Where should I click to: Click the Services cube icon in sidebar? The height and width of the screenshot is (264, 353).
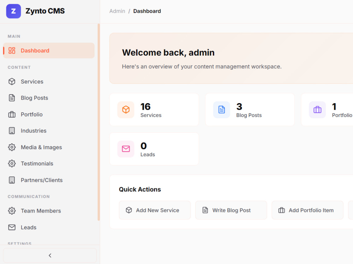tap(12, 82)
